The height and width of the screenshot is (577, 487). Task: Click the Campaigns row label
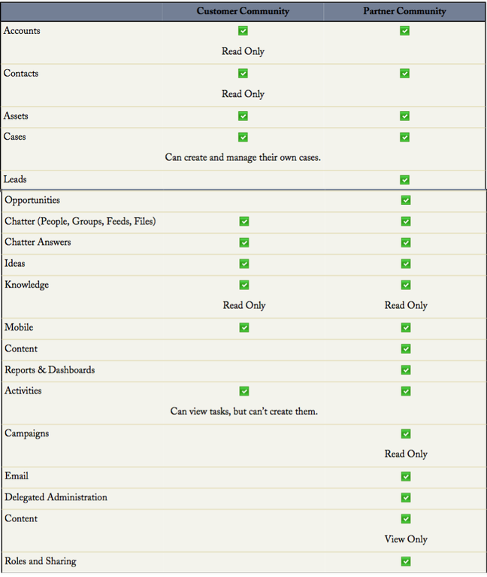[28, 434]
